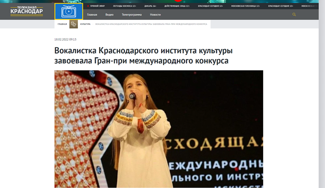Click the article title breadcrumb text
The width and height of the screenshot is (325, 188).
pos(151,24)
